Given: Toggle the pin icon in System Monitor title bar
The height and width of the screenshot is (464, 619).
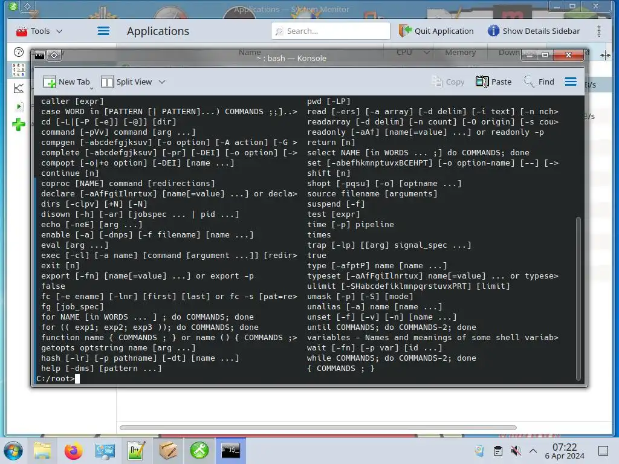Looking at the screenshot, I should coord(28,6).
